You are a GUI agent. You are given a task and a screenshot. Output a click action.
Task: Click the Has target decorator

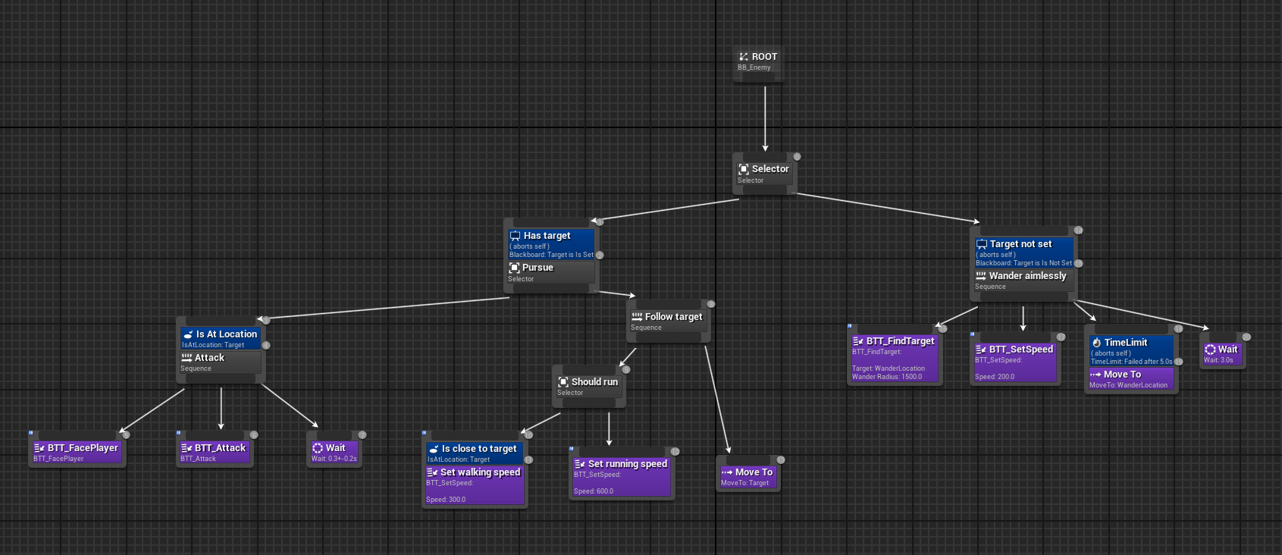(x=551, y=244)
